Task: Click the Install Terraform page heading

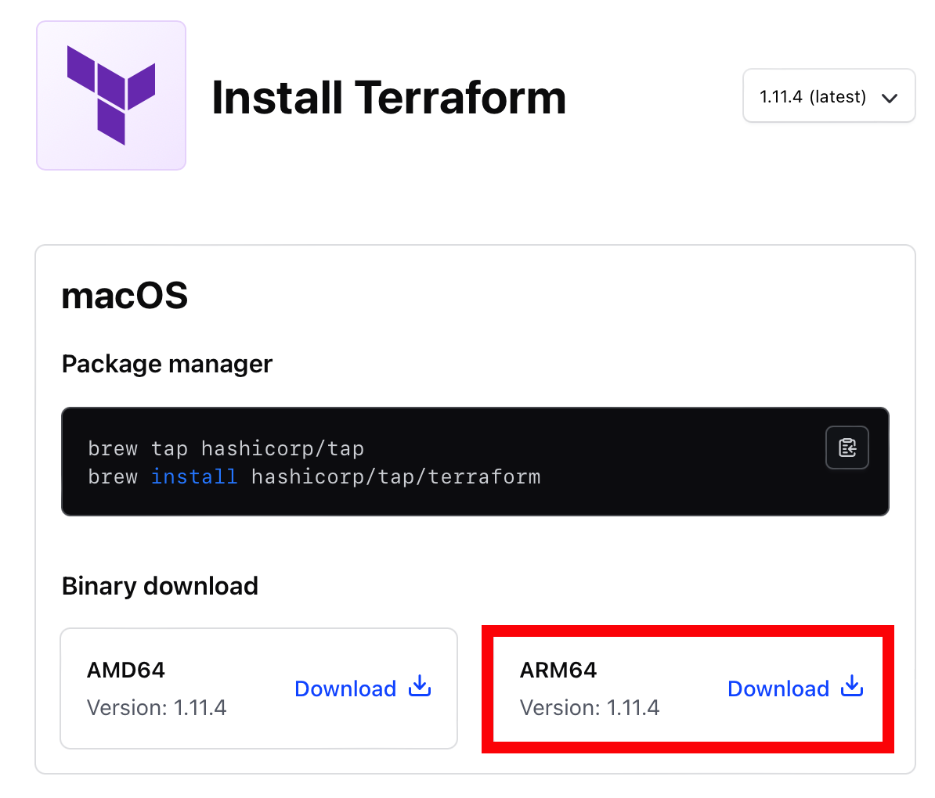Action: [388, 98]
